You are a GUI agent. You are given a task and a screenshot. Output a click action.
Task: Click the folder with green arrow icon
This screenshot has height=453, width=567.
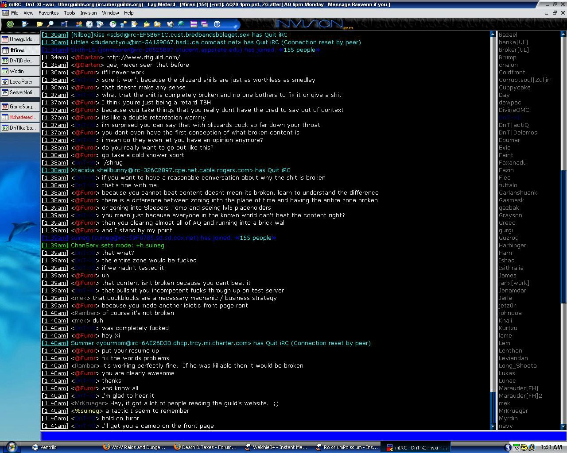click(x=146, y=24)
